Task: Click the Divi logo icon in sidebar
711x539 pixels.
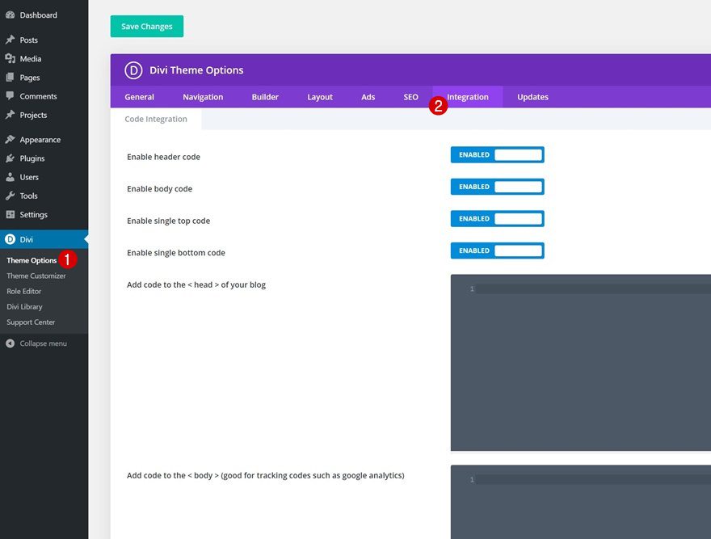Action: click(10, 239)
